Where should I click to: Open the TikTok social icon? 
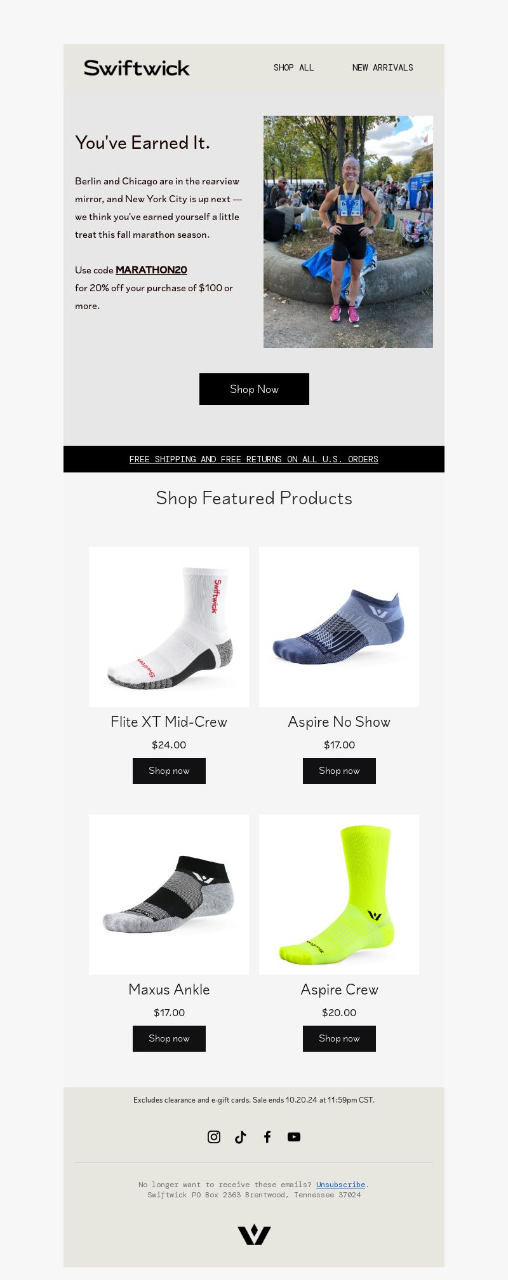[x=241, y=1137]
